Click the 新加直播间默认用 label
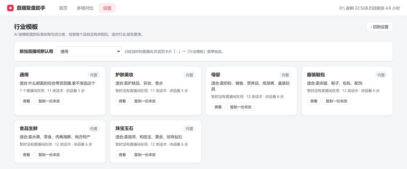 click(x=36, y=51)
